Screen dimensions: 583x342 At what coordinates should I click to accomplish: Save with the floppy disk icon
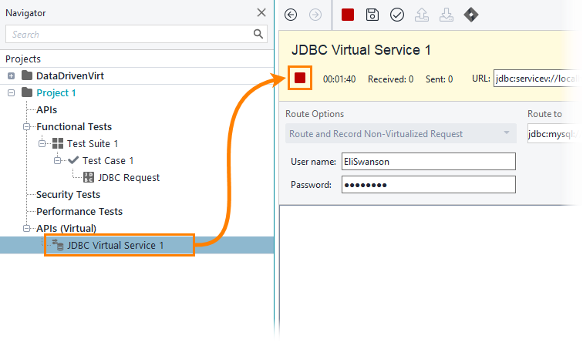(372, 15)
